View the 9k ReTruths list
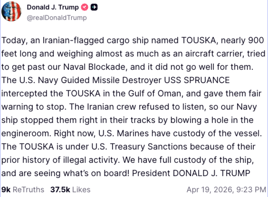The height and width of the screenshot is (197, 268). tap(23, 190)
